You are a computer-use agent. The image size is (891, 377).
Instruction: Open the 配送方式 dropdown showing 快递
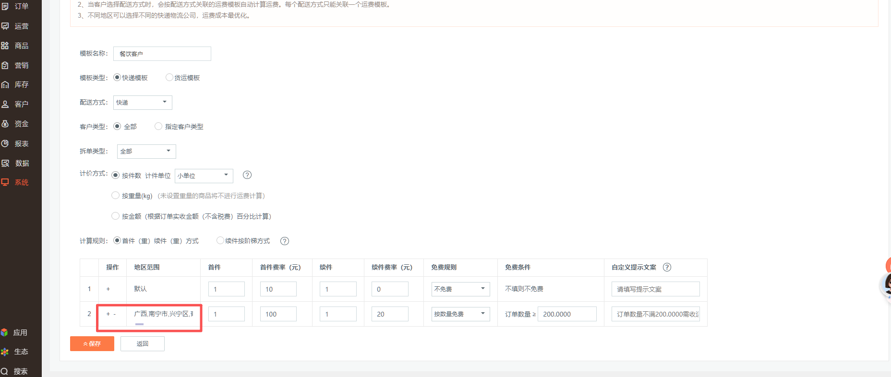143,102
